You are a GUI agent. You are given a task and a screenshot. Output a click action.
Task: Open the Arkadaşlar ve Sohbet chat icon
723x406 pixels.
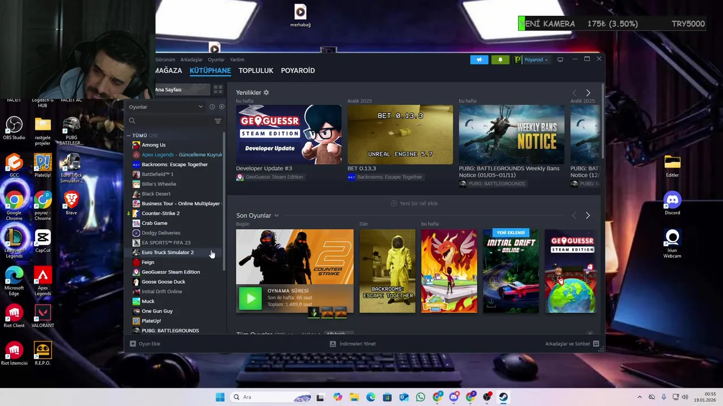pyautogui.click(x=596, y=343)
